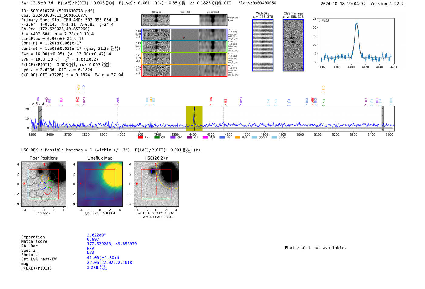The image size is (425, 289).
Task: Click the m:19.4 re:3.0" s:3.6" caption
Action: point(156,213)
